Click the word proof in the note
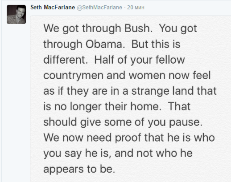 (x=128, y=138)
